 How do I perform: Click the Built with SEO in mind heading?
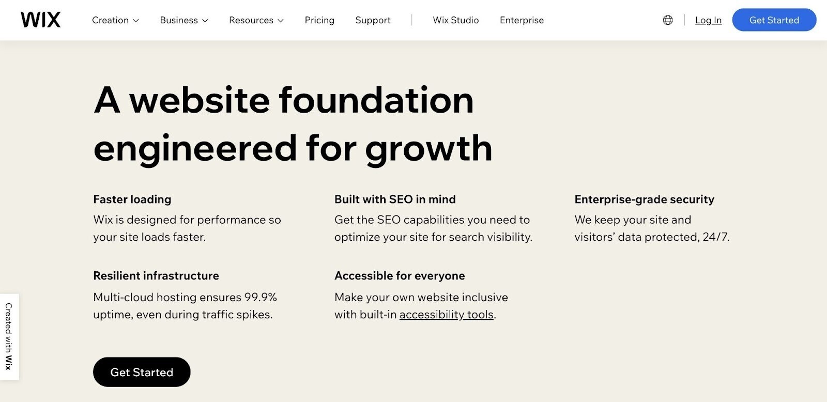[x=395, y=199]
